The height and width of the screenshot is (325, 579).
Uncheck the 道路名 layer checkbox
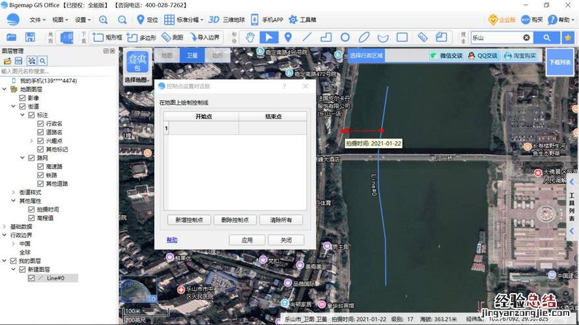tap(40, 132)
